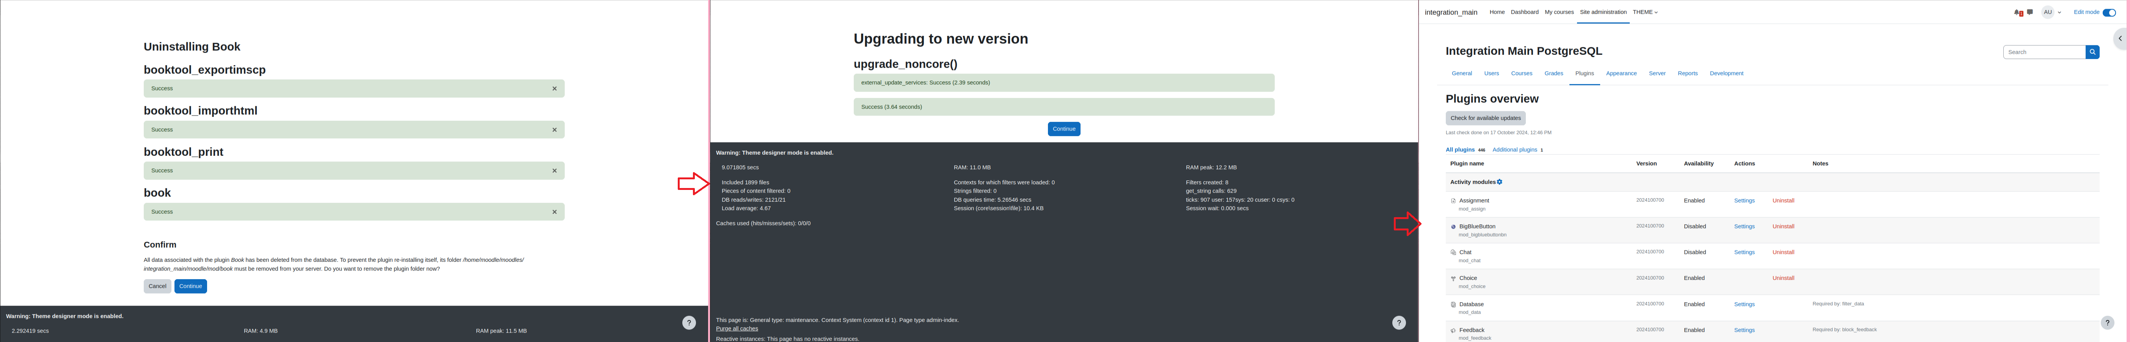This screenshot has width=2130, height=342.
Task: Dismiss the booktool_importhtml success alert
Action: pos(554,129)
